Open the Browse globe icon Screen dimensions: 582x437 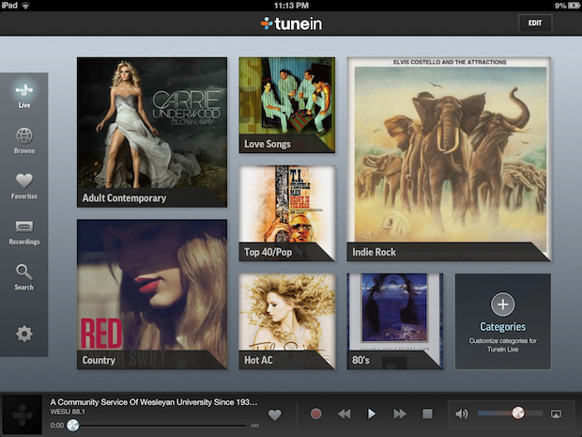pyautogui.click(x=24, y=140)
